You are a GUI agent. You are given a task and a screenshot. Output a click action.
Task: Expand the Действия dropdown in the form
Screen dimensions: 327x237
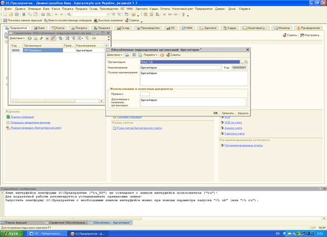click(114, 55)
